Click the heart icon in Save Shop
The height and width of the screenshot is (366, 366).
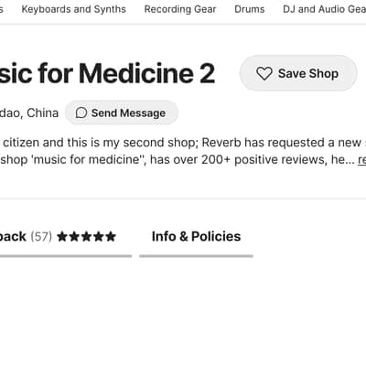click(264, 73)
